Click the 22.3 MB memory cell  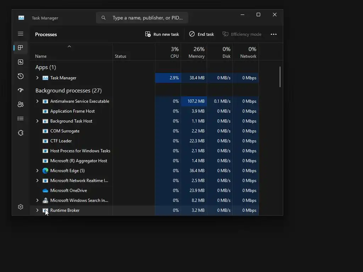point(194,141)
